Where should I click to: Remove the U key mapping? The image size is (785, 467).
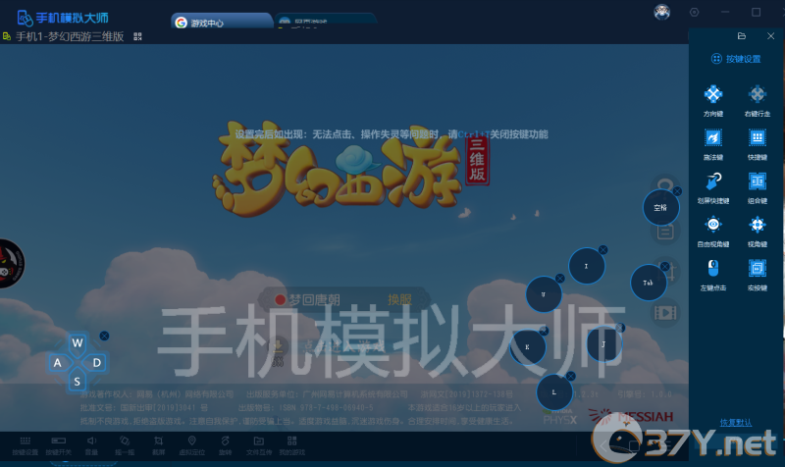pos(560,279)
